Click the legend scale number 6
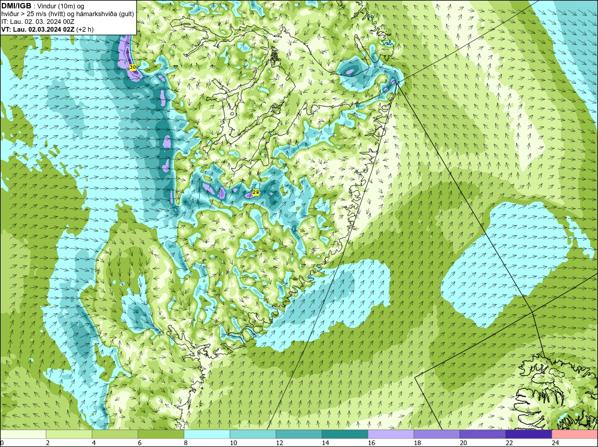The height and width of the screenshot is (447, 598). click(x=139, y=443)
